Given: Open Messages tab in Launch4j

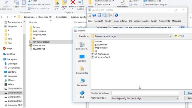Looking at the screenshot, I should pos(176,21).
